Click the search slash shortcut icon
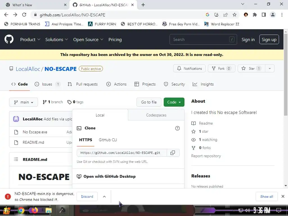The height and width of the screenshot is (216, 288). pyautogui.click(x=232, y=39)
